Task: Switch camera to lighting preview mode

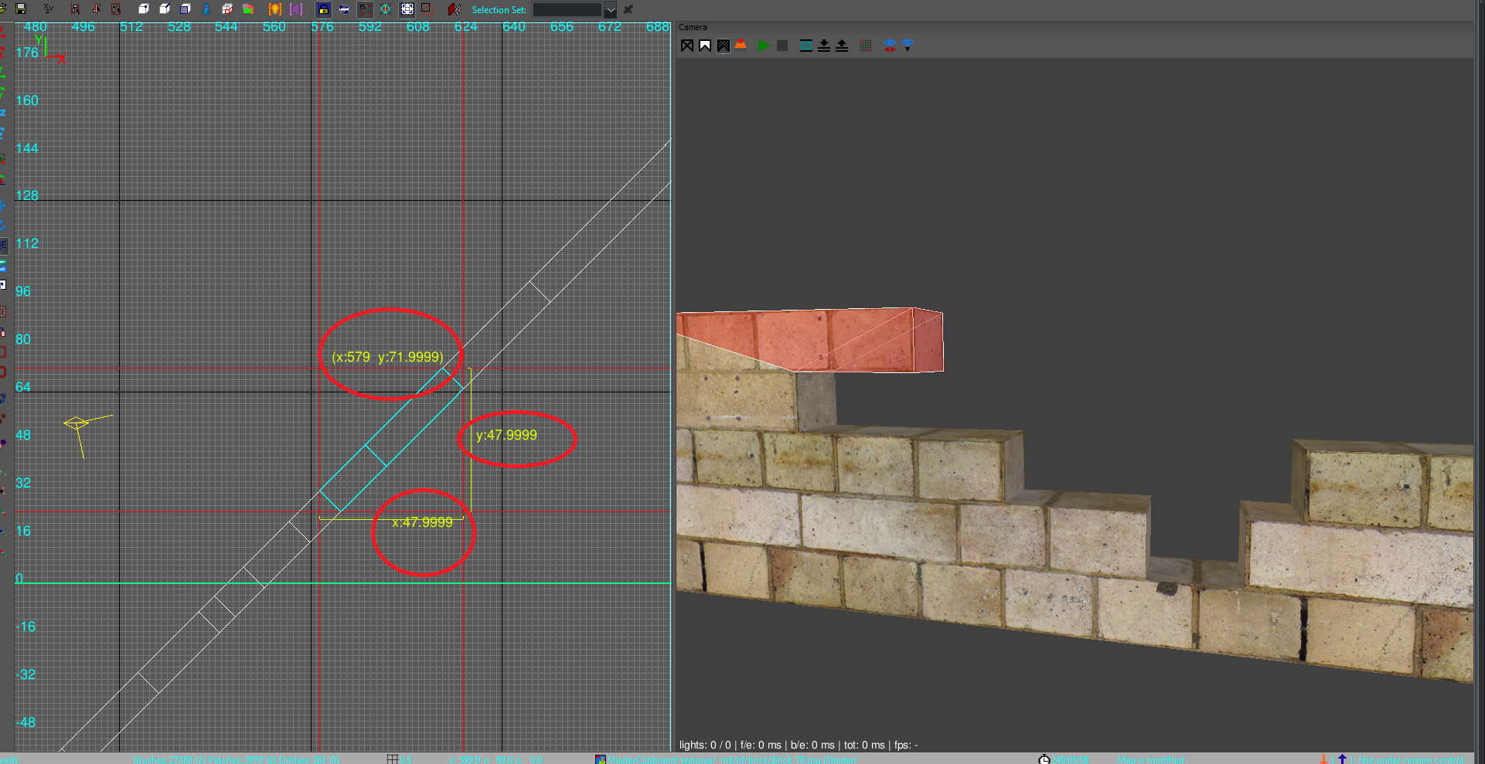Action: (741, 46)
